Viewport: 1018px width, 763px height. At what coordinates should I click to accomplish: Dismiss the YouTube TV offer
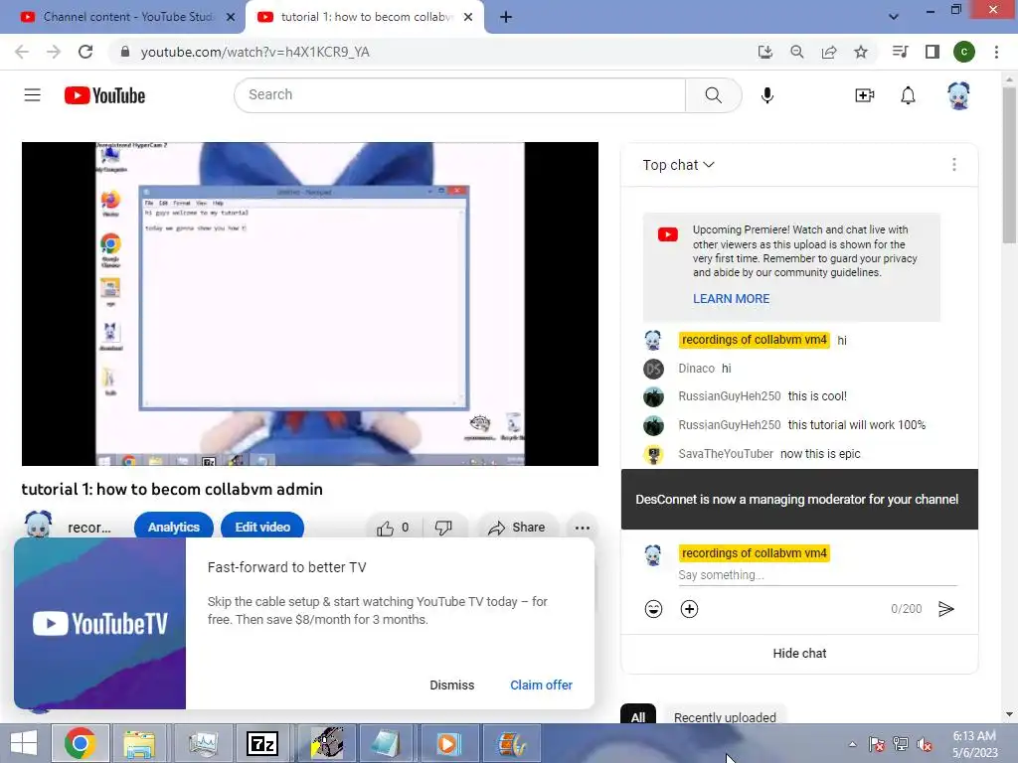pos(452,686)
